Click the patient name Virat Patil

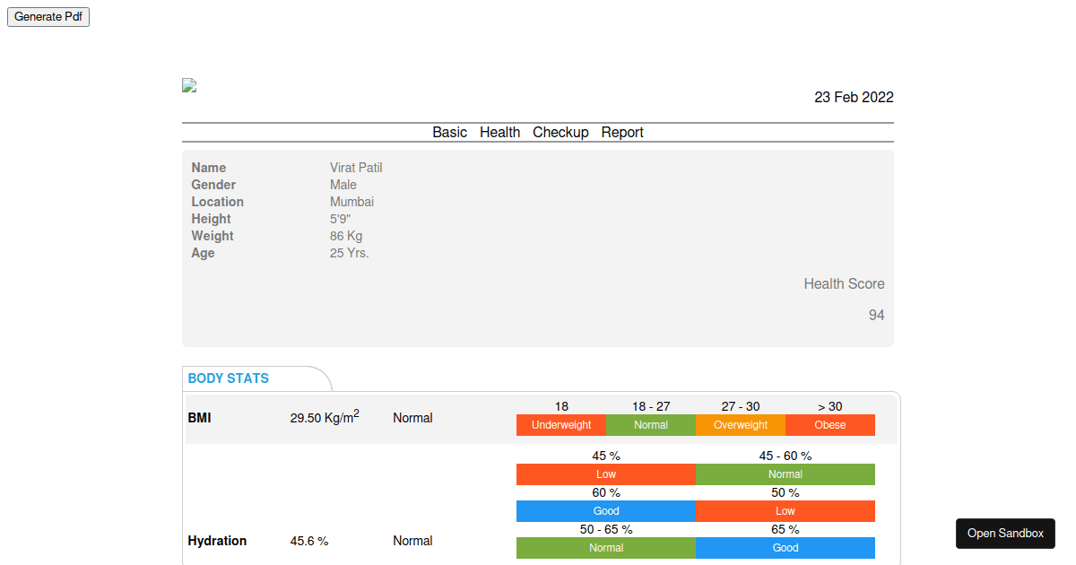[356, 168]
